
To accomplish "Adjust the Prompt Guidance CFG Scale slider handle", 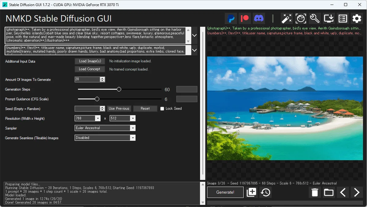I will [x=97, y=99].
